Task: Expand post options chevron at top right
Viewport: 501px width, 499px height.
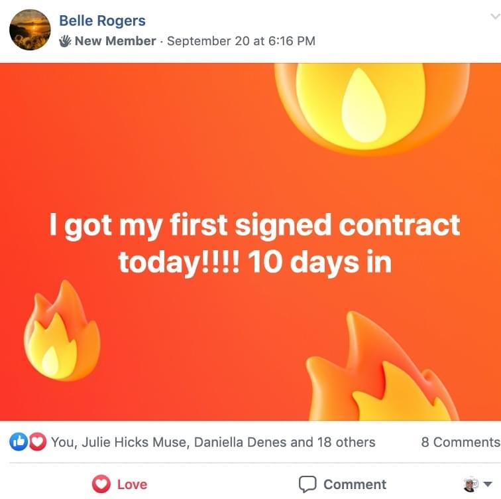Action: pos(495,17)
